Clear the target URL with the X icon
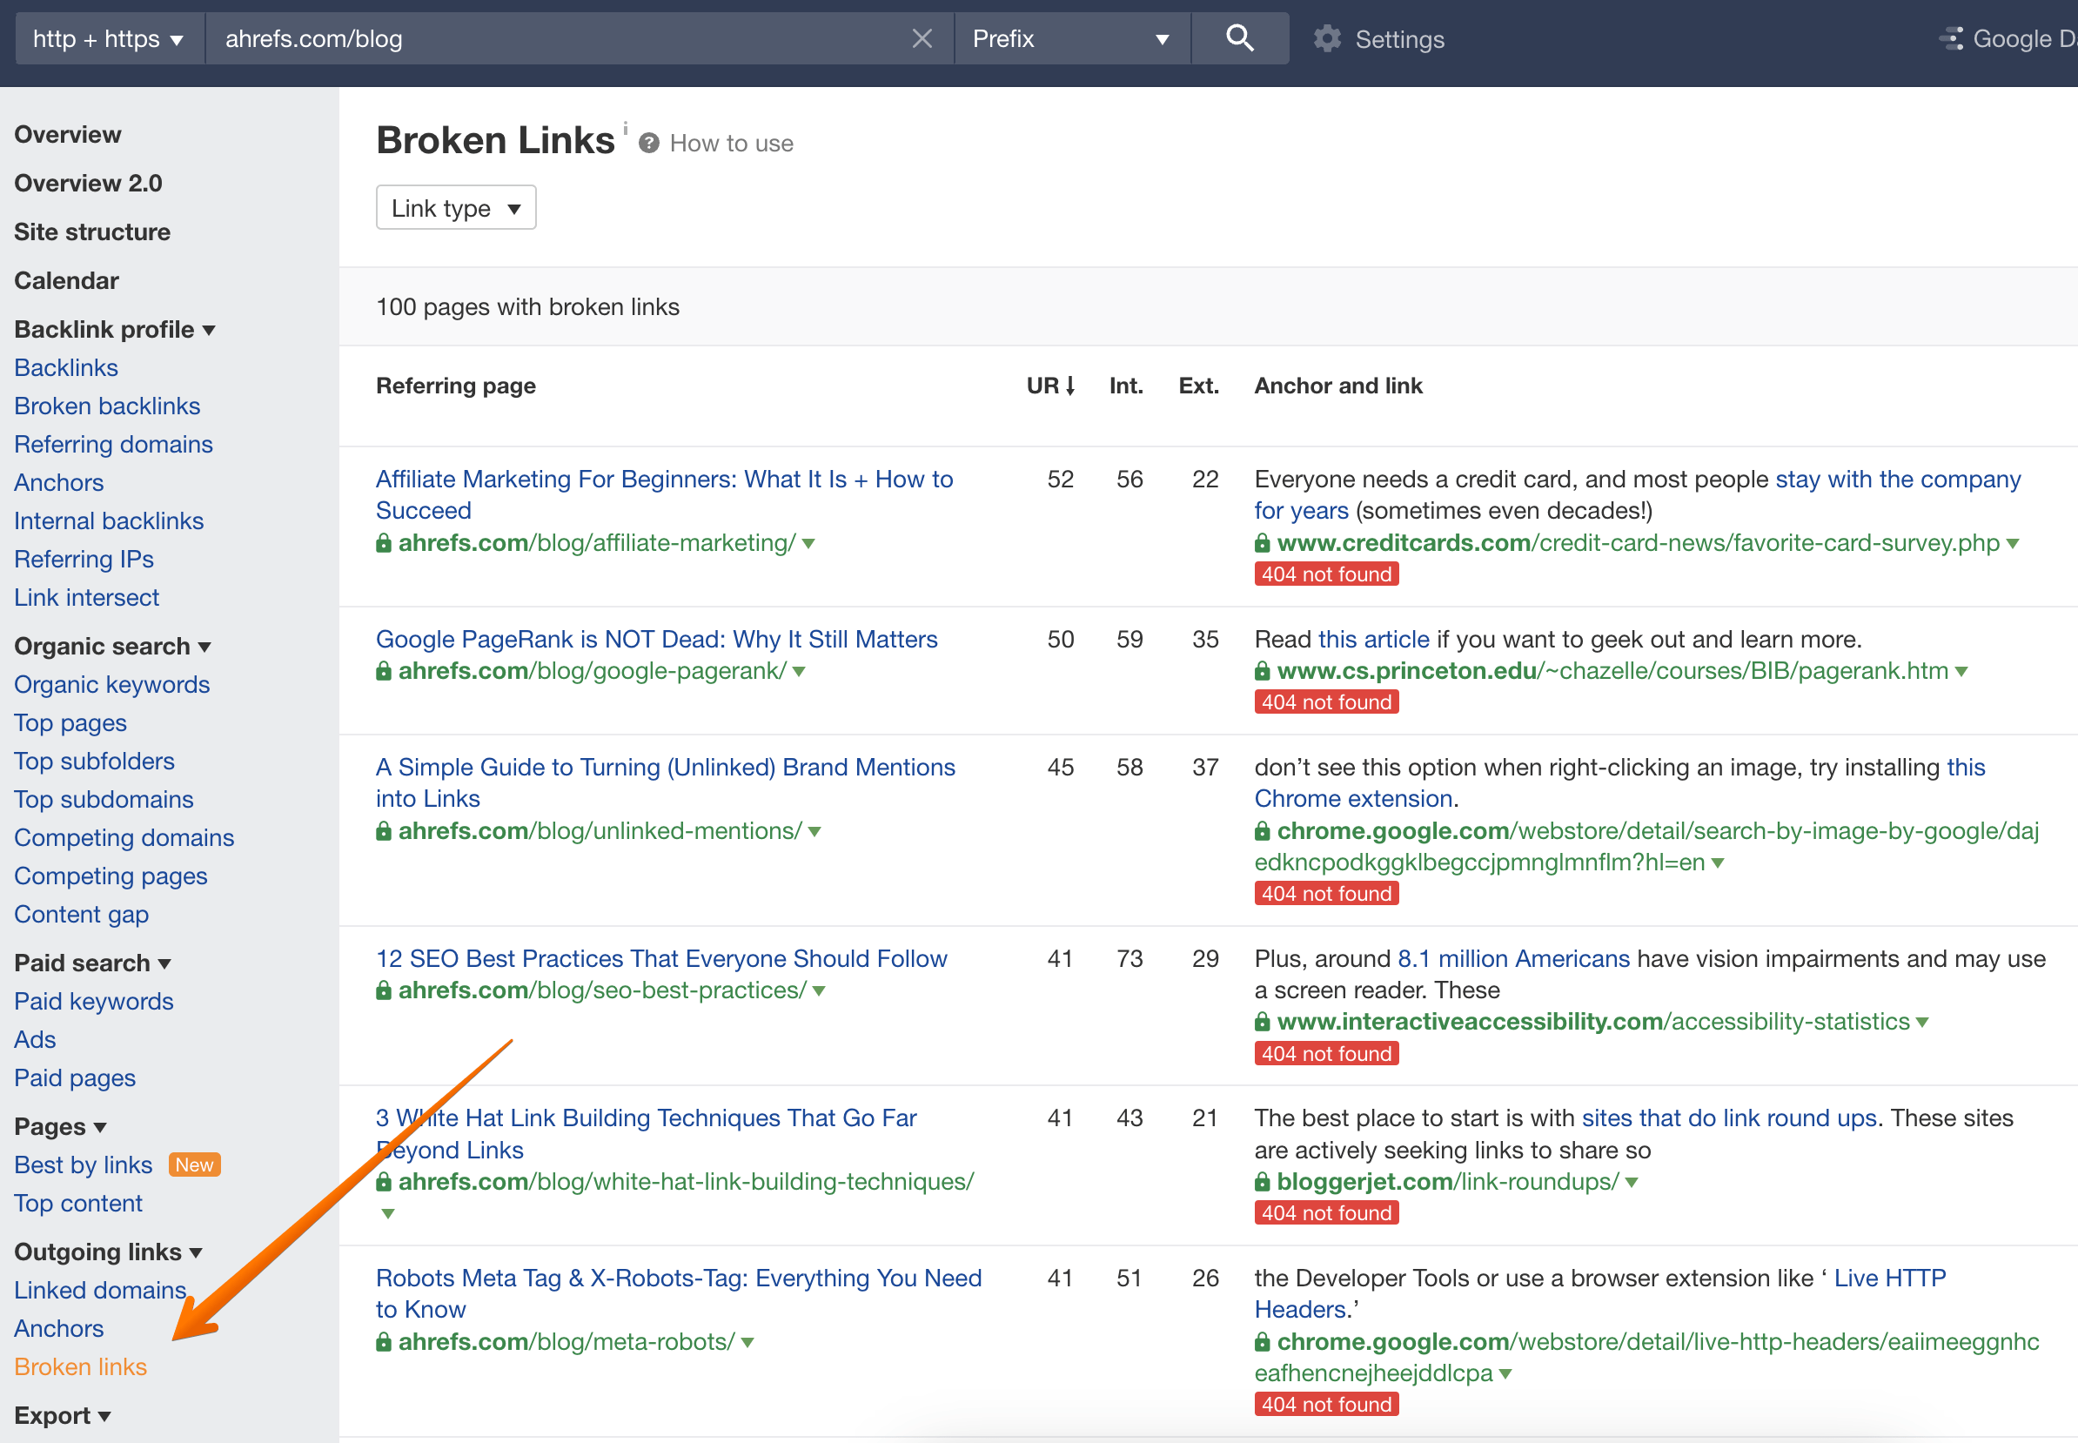2078x1443 pixels. [x=922, y=38]
